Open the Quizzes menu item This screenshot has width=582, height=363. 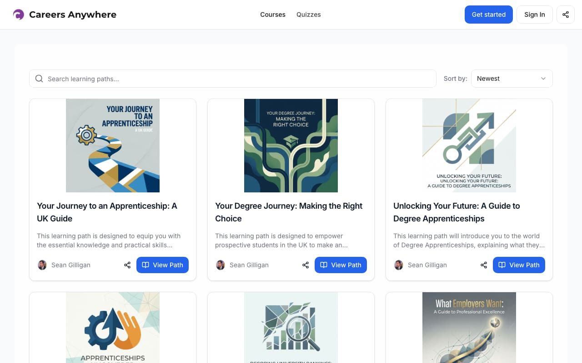(309, 15)
